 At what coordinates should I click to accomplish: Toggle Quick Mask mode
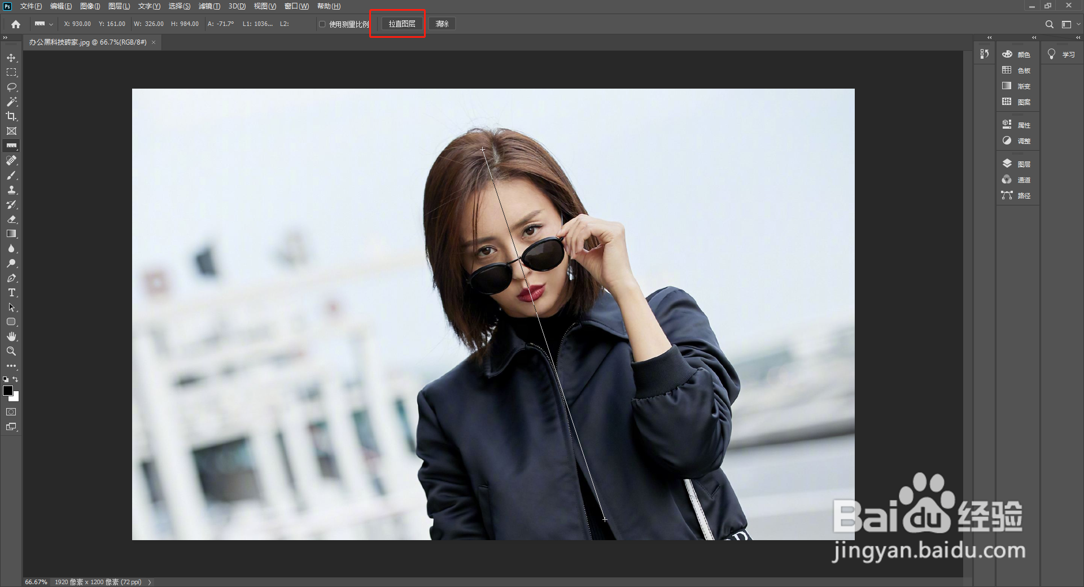11,412
